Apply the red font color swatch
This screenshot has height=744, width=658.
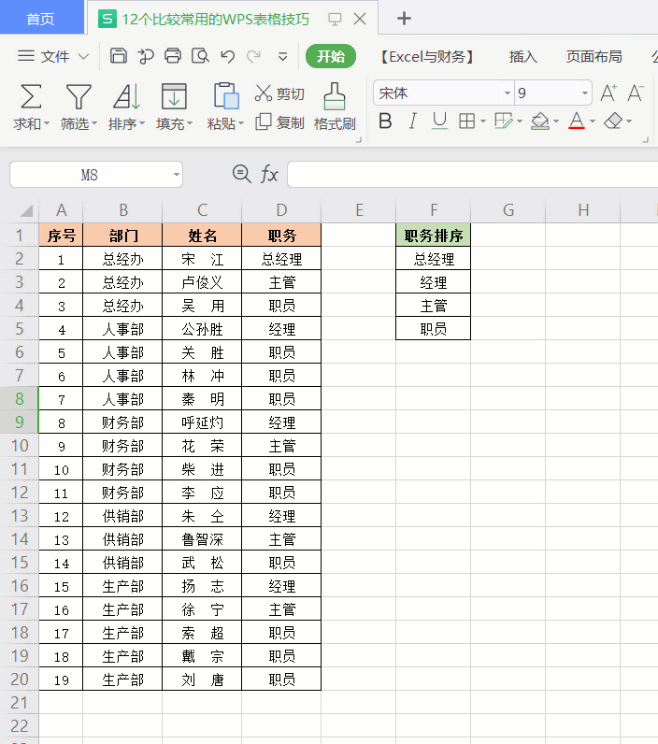coord(575,121)
